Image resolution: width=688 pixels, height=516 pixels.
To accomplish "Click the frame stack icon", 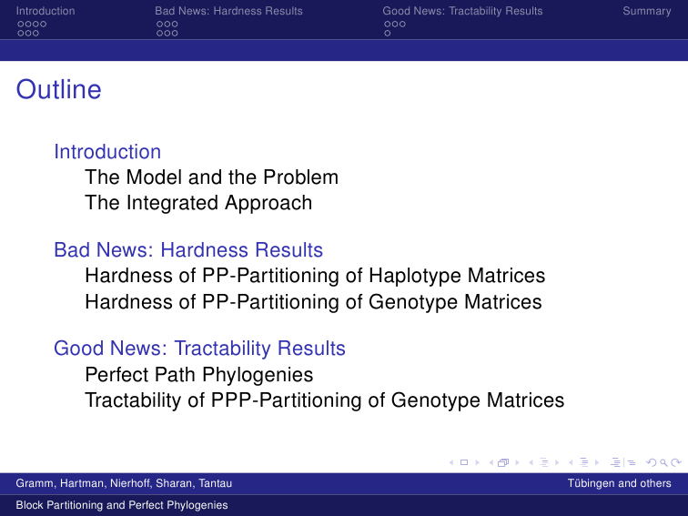I will [503, 462].
